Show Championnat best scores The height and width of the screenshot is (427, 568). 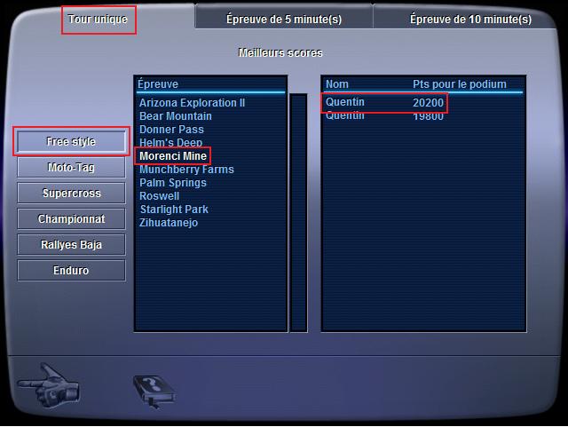click(x=71, y=219)
